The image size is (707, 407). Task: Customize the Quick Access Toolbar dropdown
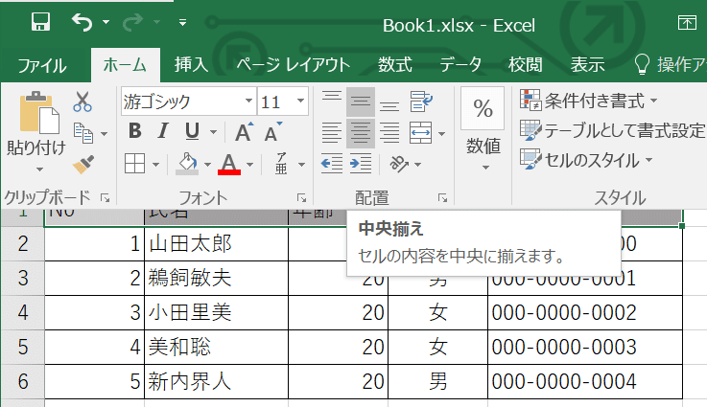tap(182, 22)
